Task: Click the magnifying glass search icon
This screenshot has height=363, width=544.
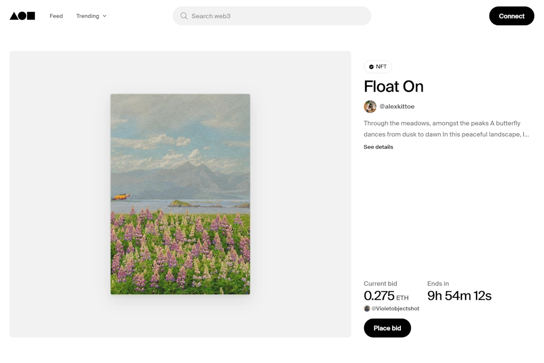Action: [184, 16]
